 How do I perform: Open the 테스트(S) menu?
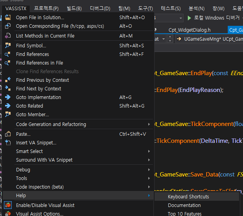pyautogui.click(x=171, y=8)
